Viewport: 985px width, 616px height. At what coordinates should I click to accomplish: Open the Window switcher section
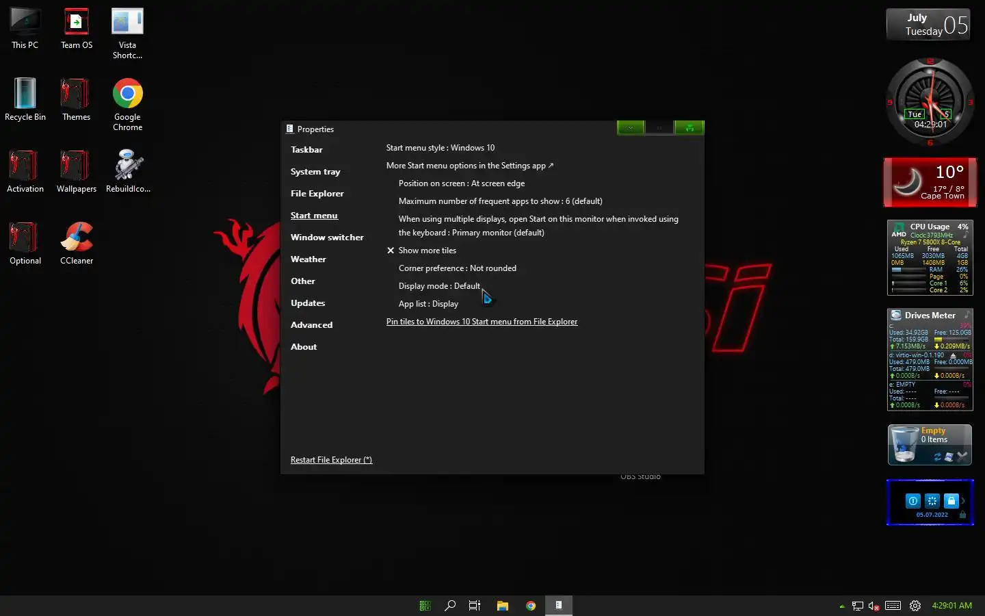point(327,238)
